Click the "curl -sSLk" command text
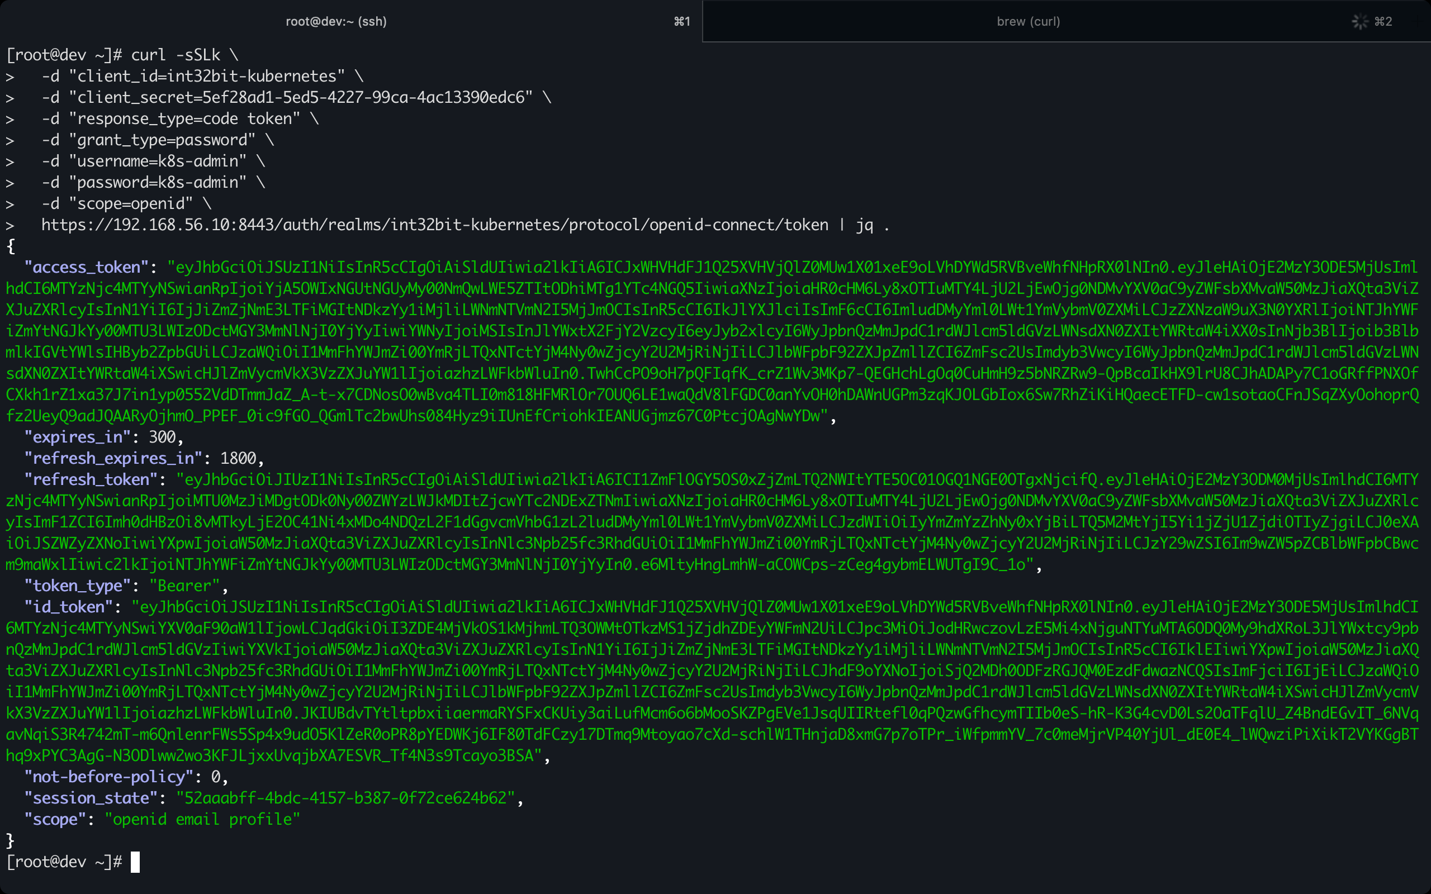 tap(176, 55)
